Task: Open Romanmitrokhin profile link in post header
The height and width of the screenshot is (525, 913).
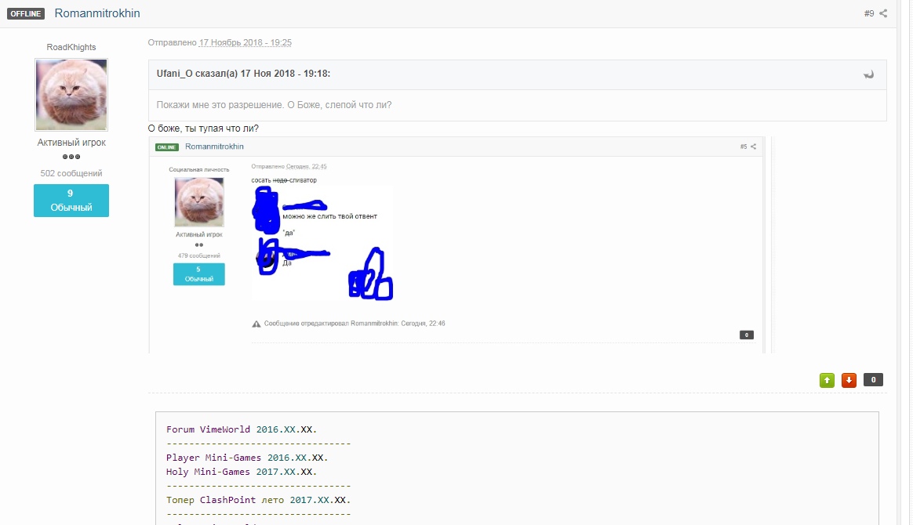Action: coord(97,13)
